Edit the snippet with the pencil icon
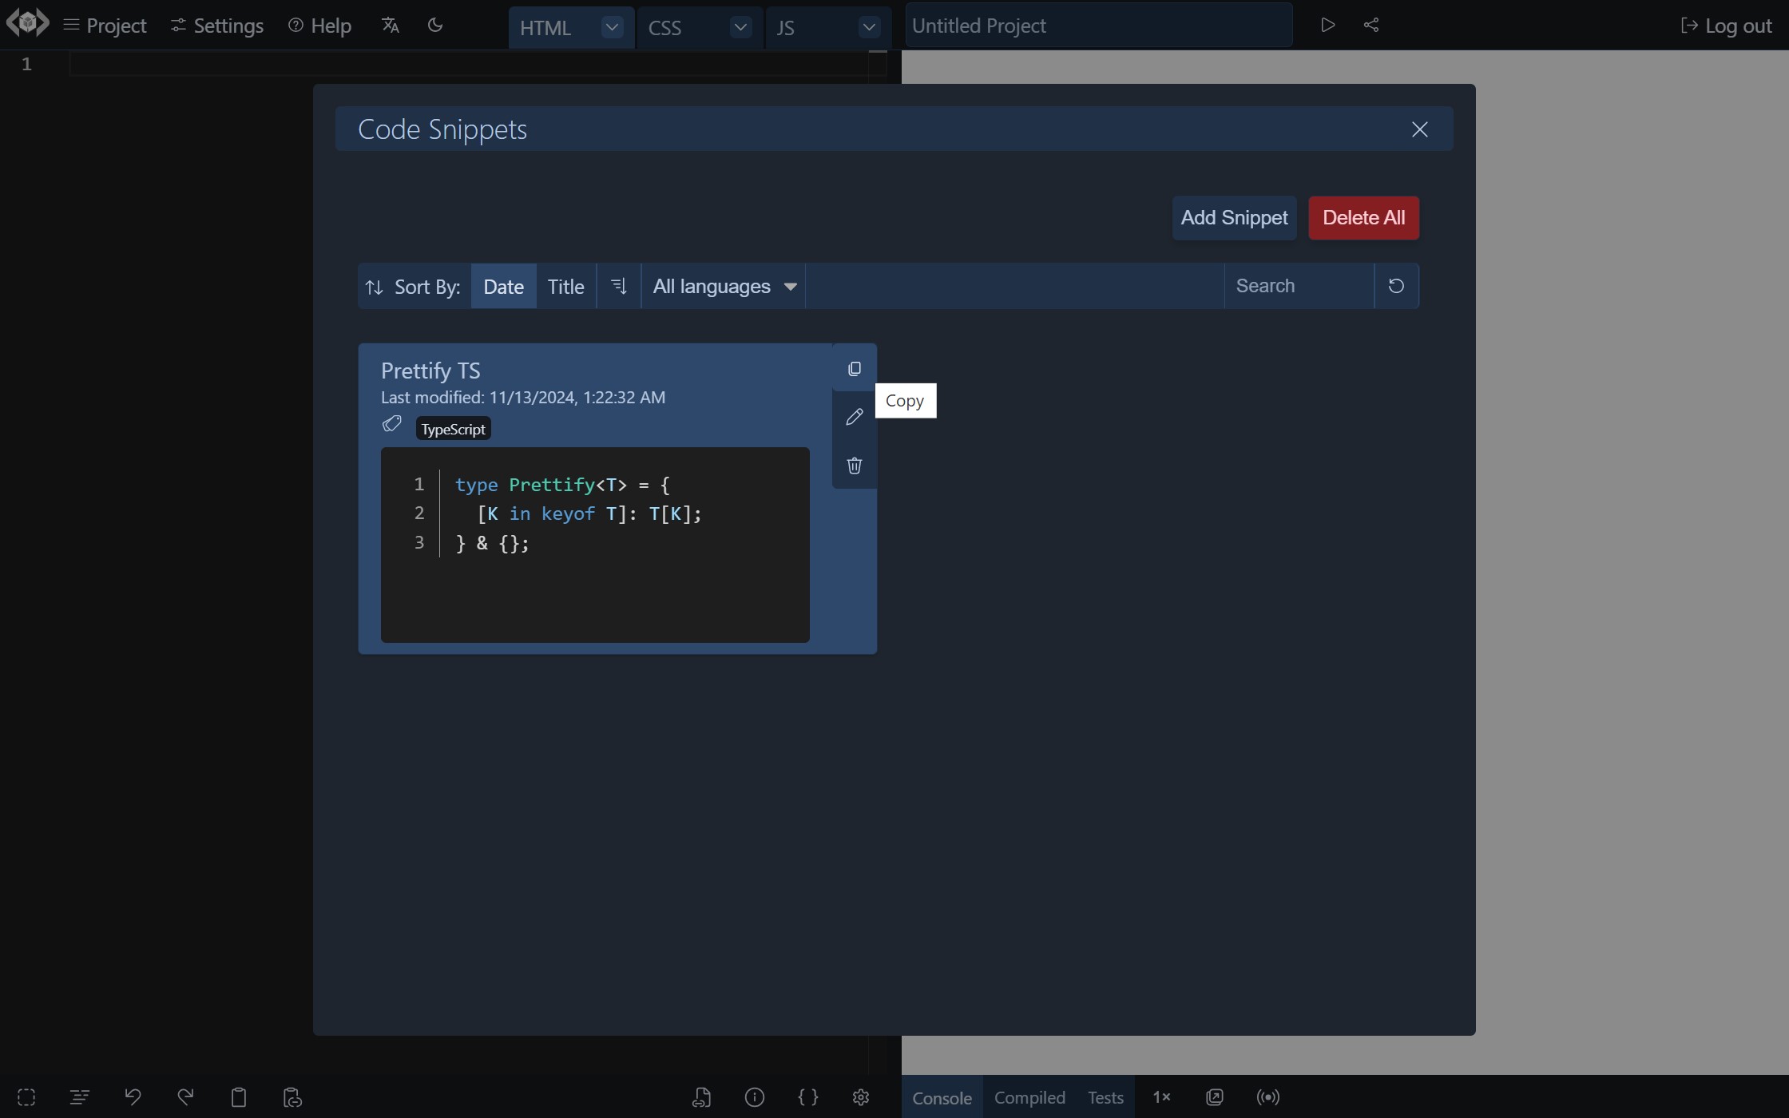Image resolution: width=1789 pixels, height=1118 pixels. pos(854,417)
